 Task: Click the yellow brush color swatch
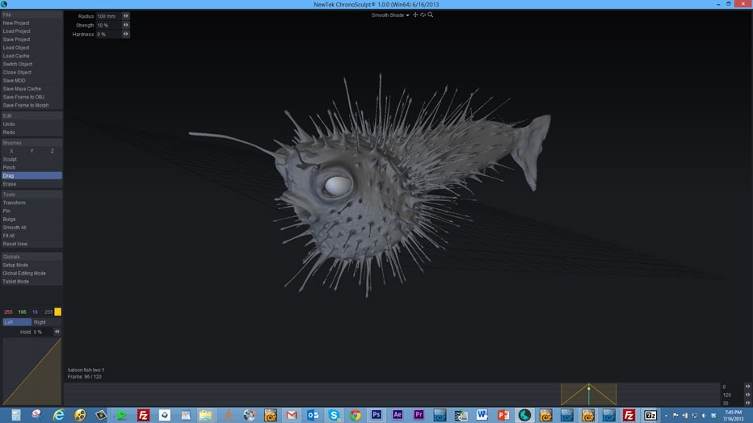pyautogui.click(x=57, y=312)
